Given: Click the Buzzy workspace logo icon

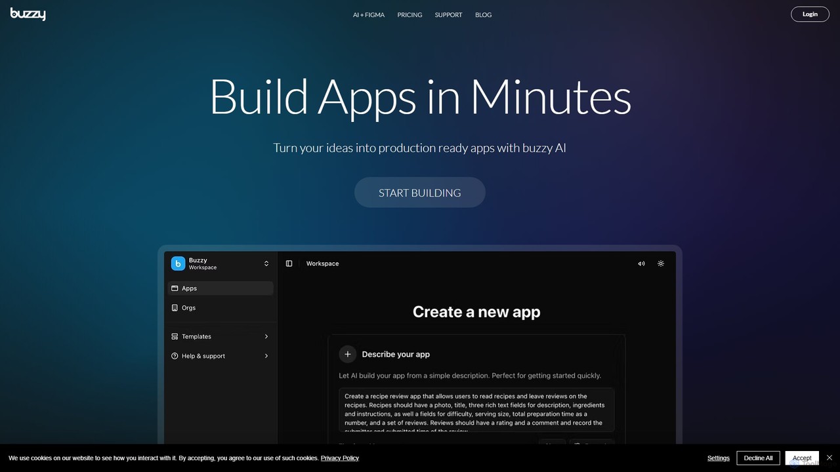Looking at the screenshot, I should [x=178, y=264].
